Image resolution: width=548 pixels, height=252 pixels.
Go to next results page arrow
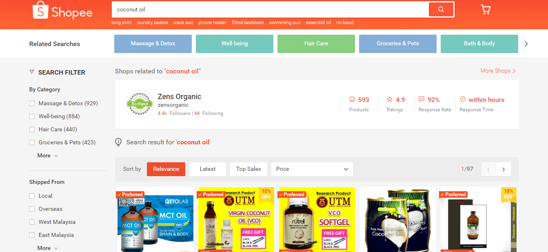point(504,169)
